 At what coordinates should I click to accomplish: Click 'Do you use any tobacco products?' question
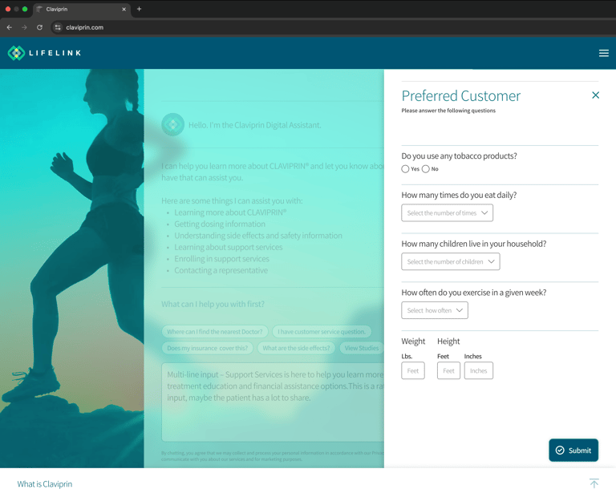pyautogui.click(x=459, y=156)
